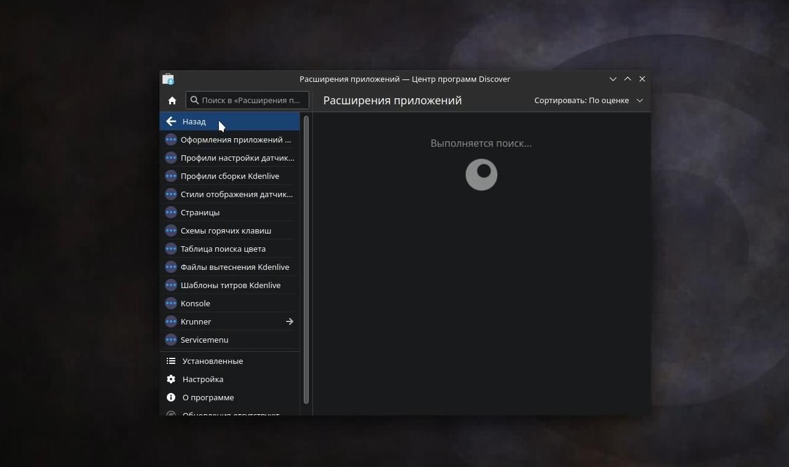Image resolution: width=789 pixels, height=467 pixels.
Task: Click the gear icon for Настройка
Action: (x=171, y=379)
